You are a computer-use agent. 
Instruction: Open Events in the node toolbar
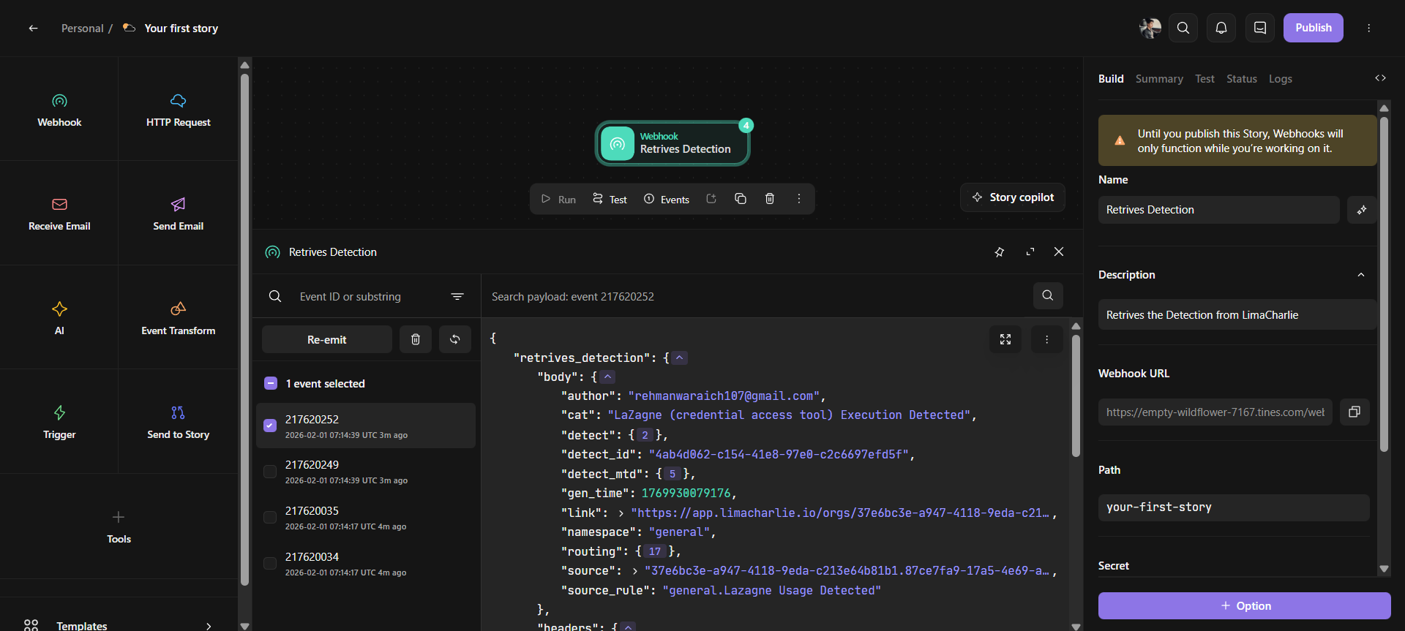pyautogui.click(x=667, y=199)
